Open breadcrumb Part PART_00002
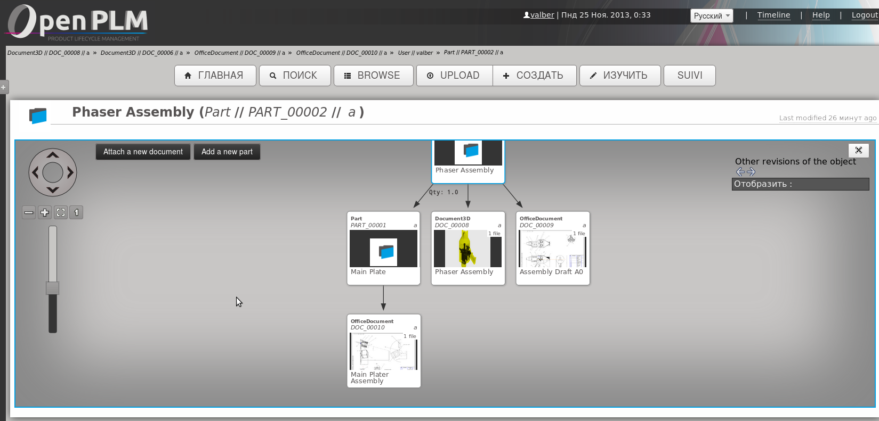This screenshot has height=421, width=879. coord(473,52)
